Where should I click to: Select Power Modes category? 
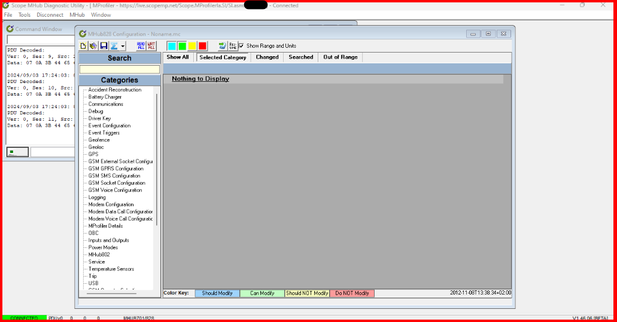coord(103,247)
